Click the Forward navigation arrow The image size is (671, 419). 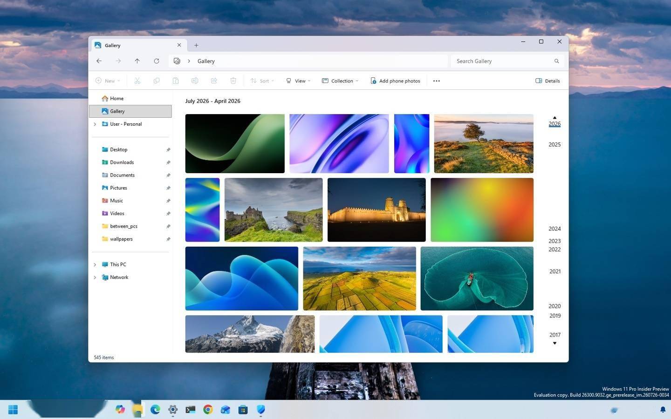pyautogui.click(x=118, y=61)
